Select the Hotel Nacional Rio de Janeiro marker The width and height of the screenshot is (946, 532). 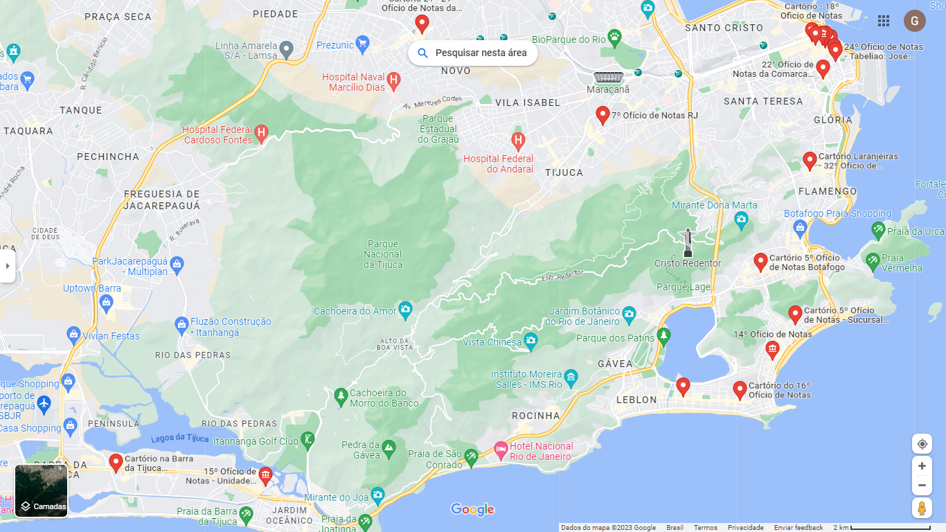(x=501, y=450)
